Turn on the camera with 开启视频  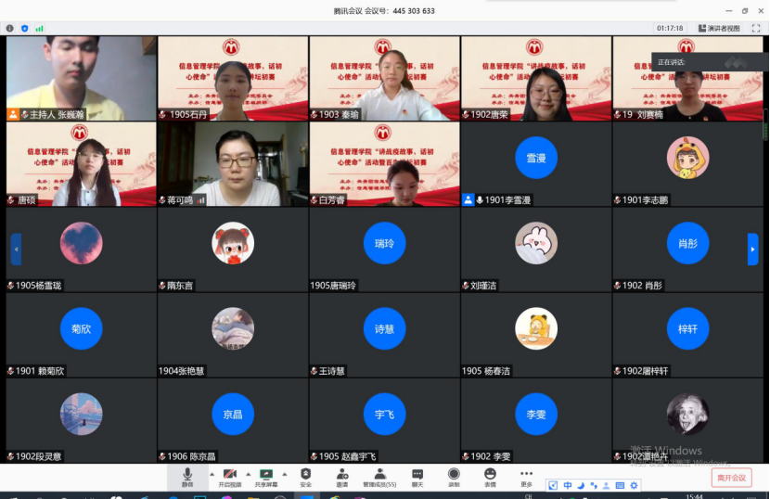click(229, 476)
